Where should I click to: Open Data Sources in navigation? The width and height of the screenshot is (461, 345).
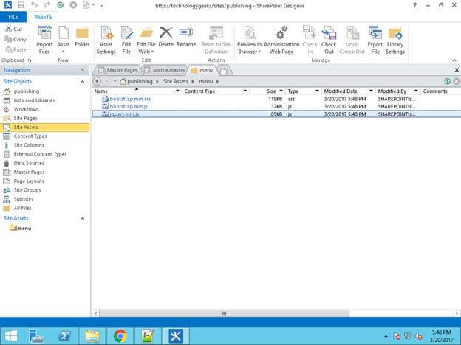click(x=29, y=163)
